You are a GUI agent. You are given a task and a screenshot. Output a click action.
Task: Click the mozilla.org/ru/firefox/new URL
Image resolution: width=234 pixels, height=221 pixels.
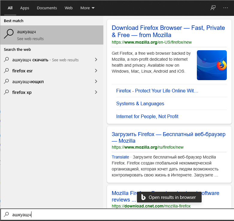(148, 147)
